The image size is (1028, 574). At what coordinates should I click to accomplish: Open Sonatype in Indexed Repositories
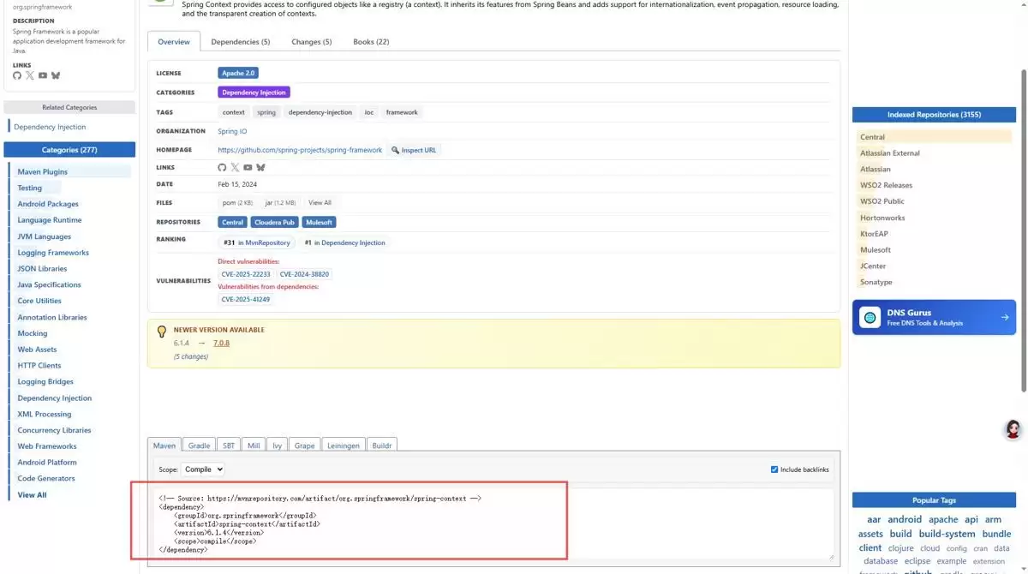[x=876, y=282]
